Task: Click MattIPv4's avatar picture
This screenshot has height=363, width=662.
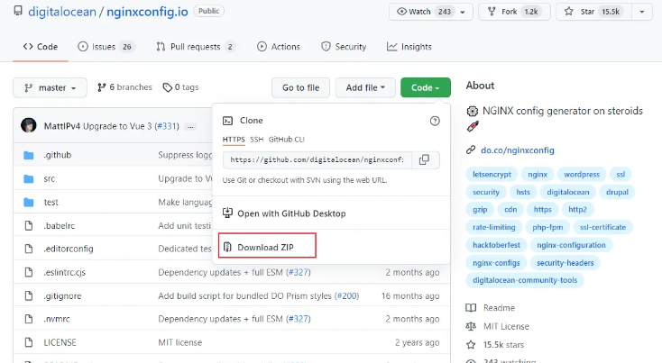Action: [x=29, y=125]
